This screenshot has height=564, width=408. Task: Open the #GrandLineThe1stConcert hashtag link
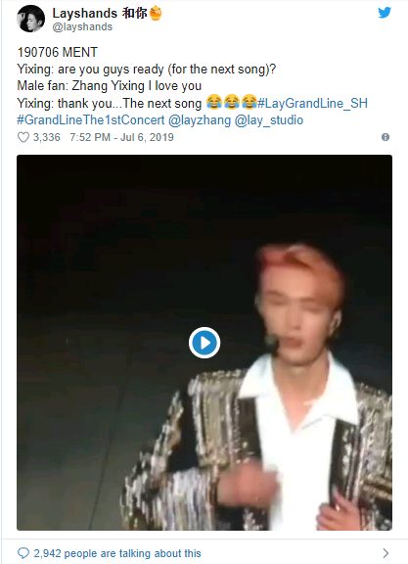click(x=91, y=119)
